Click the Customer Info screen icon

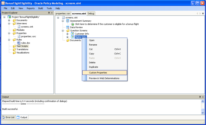pyautogui.click(x=72, y=34)
